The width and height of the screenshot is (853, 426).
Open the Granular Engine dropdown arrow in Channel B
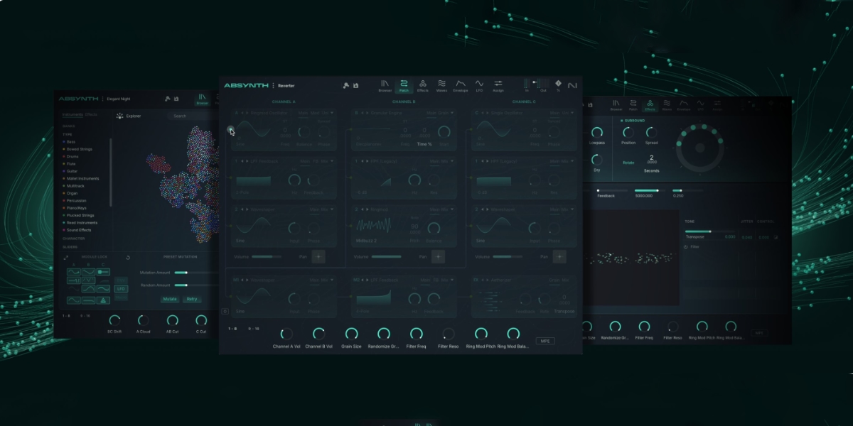tap(452, 113)
